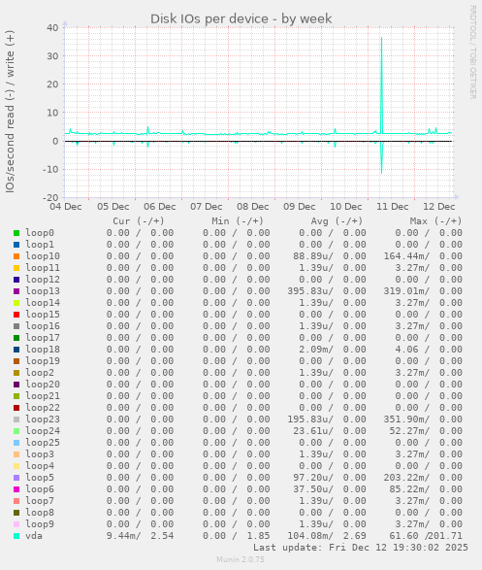Click the 'loop16' legend label
482x570 pixels.
[x=43, y=325]
